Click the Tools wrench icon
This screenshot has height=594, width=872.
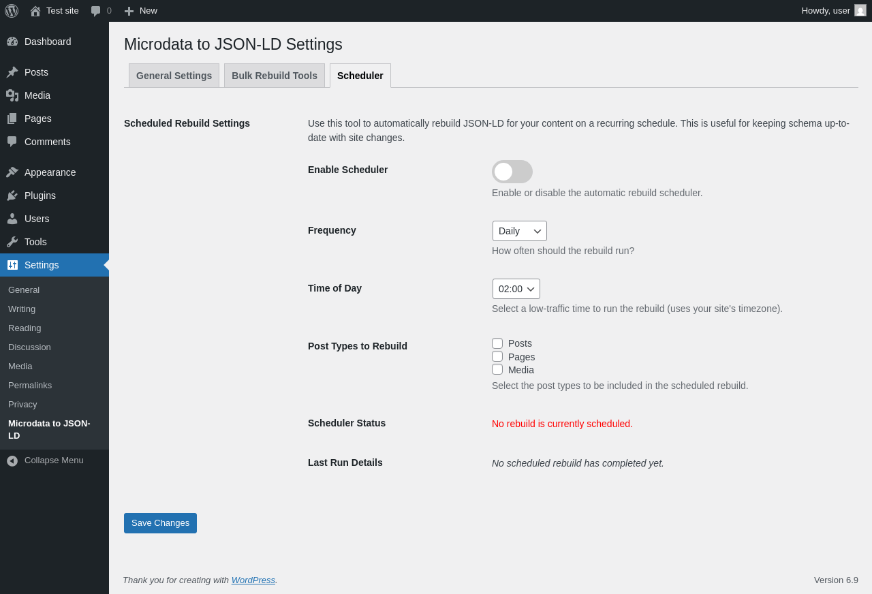coord(12,242)
